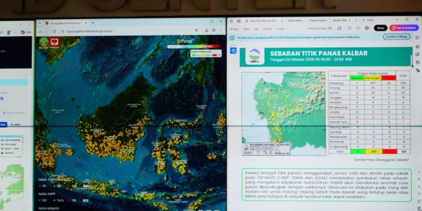Click the save icon in Acrobat toolbar
422x211 pixels.
349,28
